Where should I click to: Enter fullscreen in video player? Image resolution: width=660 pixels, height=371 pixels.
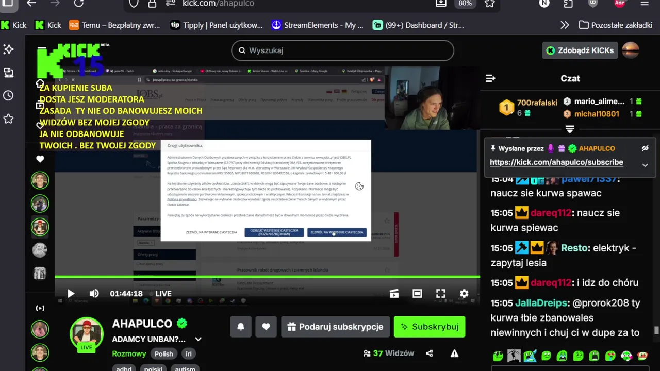(x=440, y=294)
